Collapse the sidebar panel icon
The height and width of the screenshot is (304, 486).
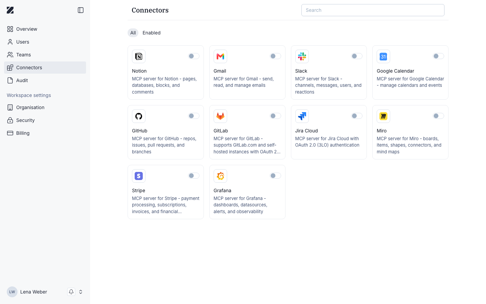(81, 10)
